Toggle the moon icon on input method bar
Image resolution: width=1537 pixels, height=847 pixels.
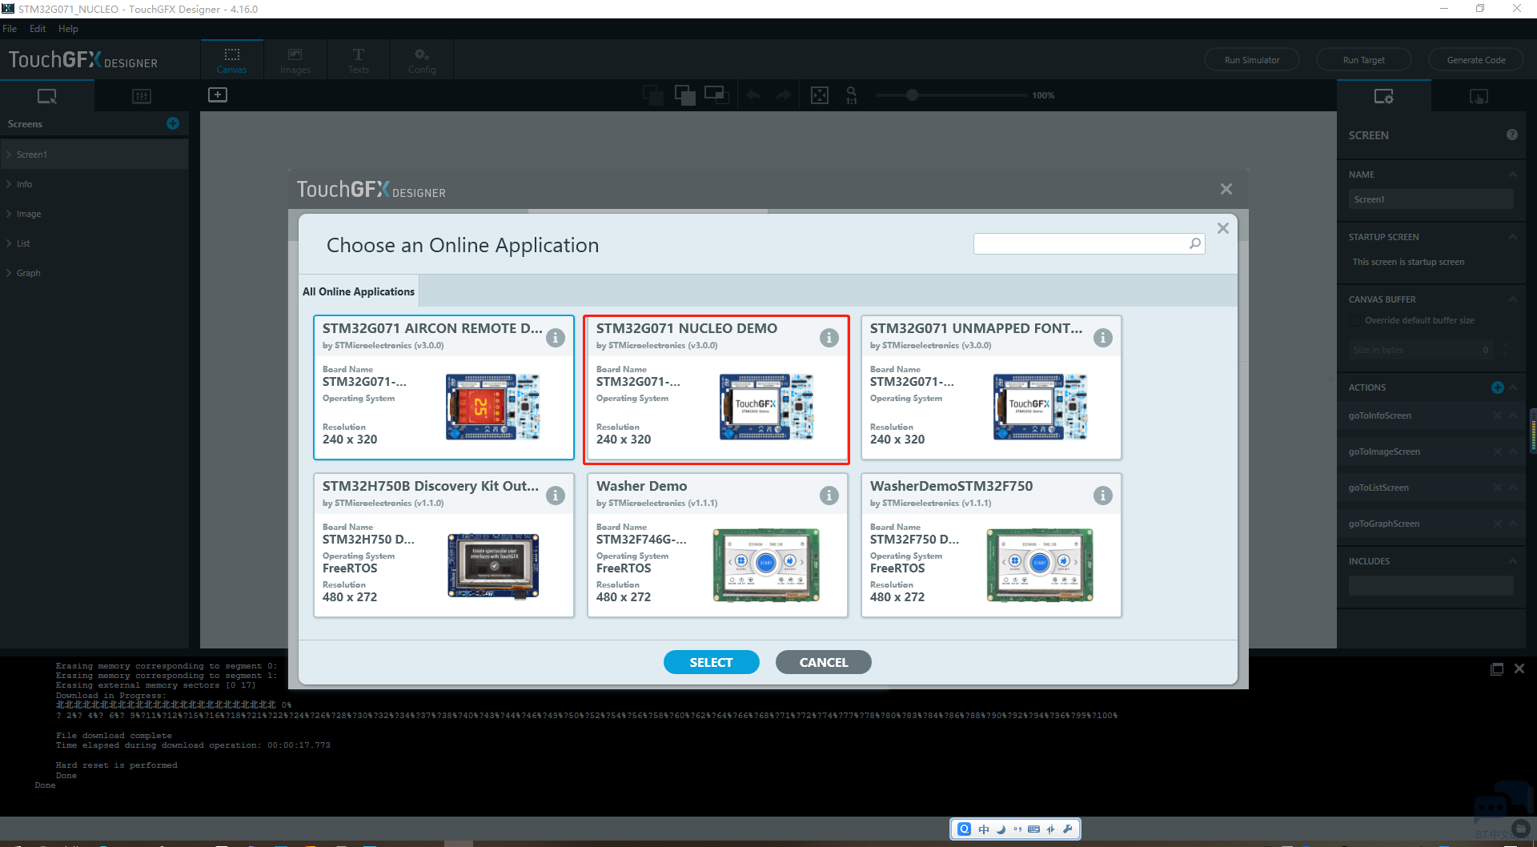click(1001, 829)
